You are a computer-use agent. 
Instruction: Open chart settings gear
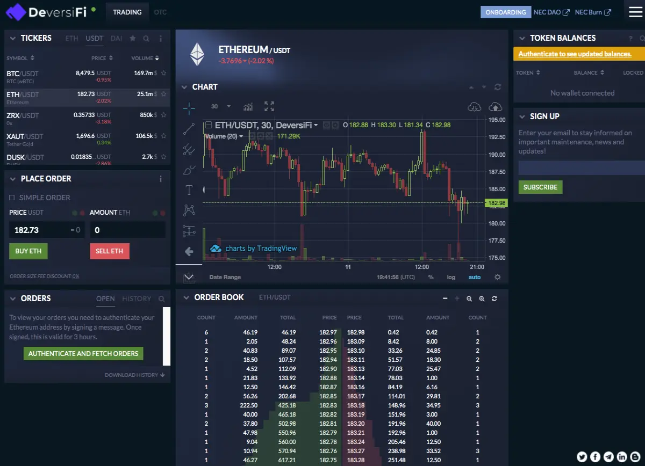(498, 277)
